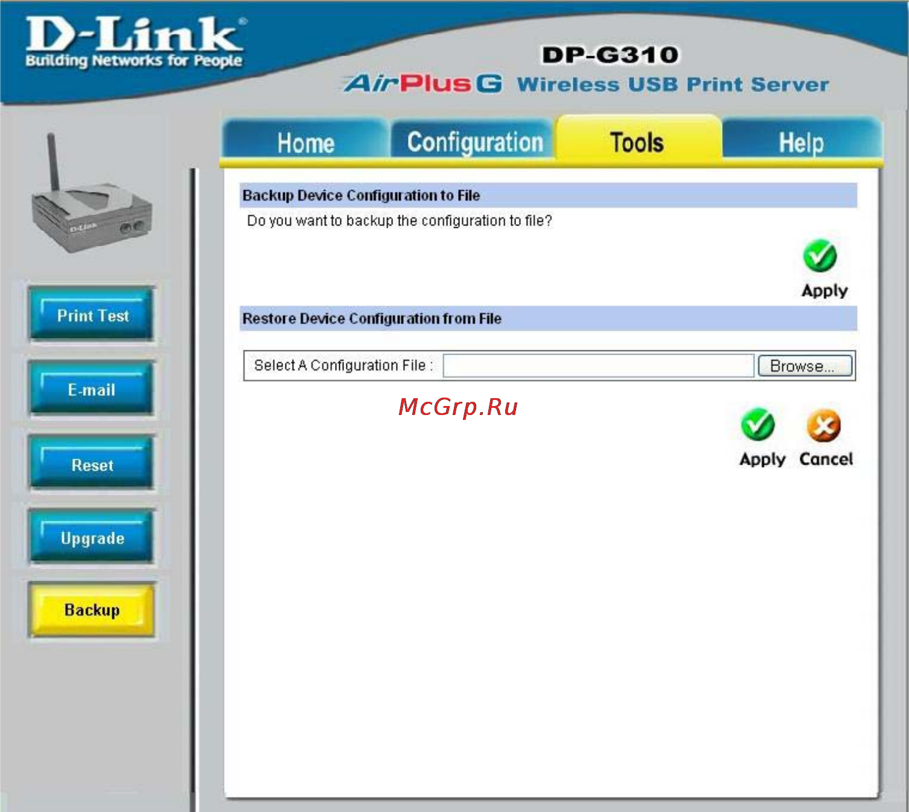Click the 'Select A Configuration File :' label

pyautogui.click(x=343, y=366)
